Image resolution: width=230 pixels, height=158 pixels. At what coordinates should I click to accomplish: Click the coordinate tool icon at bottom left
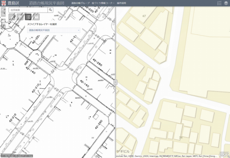(x=2, y=156)
